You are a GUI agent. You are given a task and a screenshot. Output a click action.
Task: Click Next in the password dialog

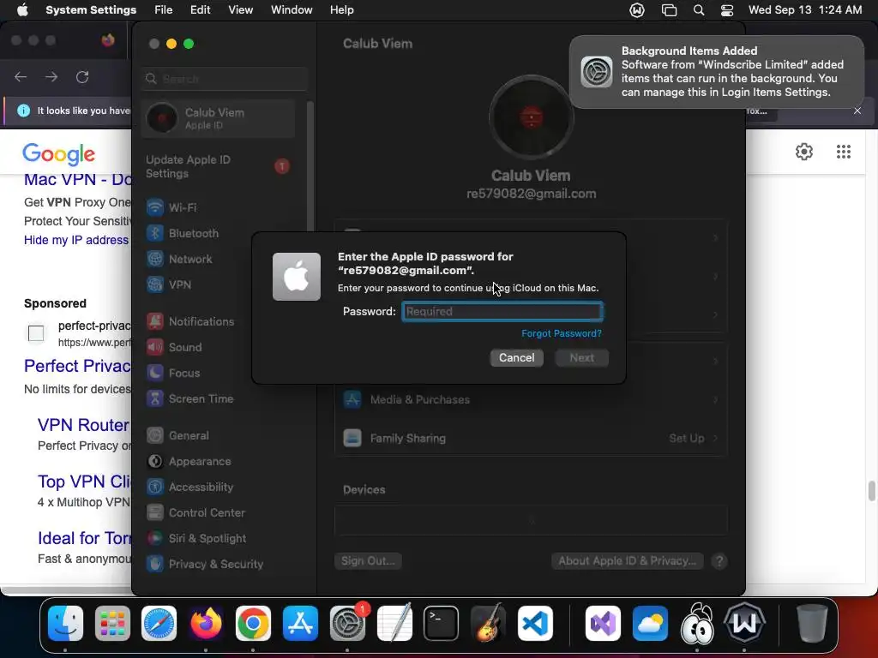coord(582,357)
